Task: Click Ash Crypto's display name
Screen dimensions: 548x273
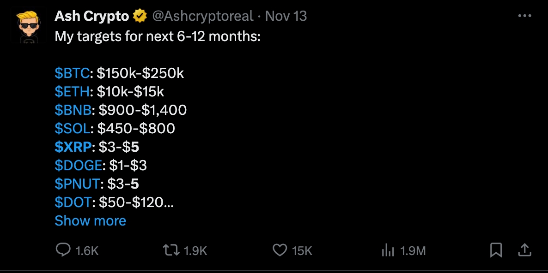Action: pos(91,15)
